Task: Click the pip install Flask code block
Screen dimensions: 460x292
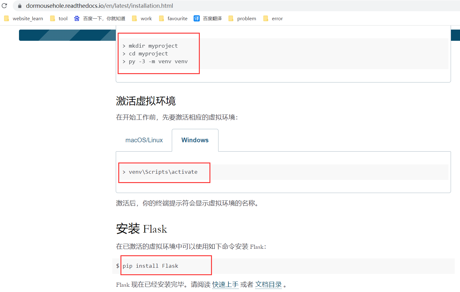Action: click(x=150, y=266)
